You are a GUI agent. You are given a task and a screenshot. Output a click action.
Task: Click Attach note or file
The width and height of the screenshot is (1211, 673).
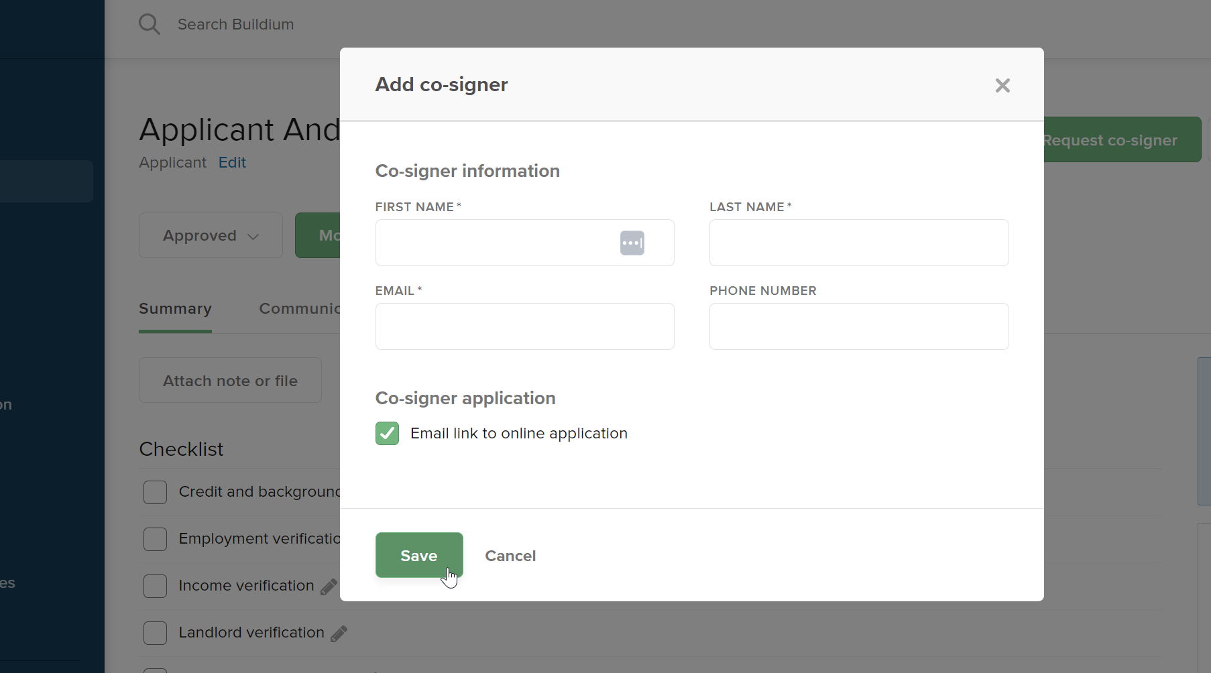pyautogui.click(x=230, y=380)
